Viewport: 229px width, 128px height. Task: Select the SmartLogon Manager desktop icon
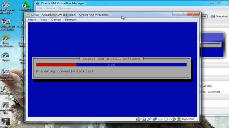click(x=6, y=8)
